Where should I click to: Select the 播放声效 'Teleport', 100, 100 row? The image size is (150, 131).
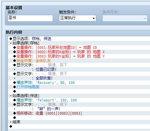pyautogui.click(x=79, y=100)
